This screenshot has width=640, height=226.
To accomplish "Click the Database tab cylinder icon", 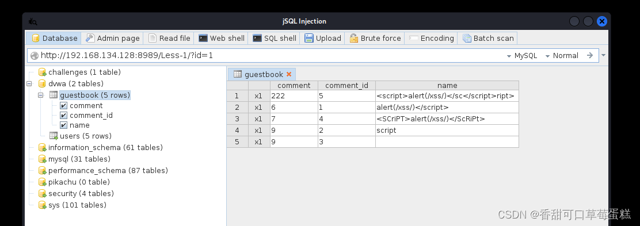I will point(36,39).
